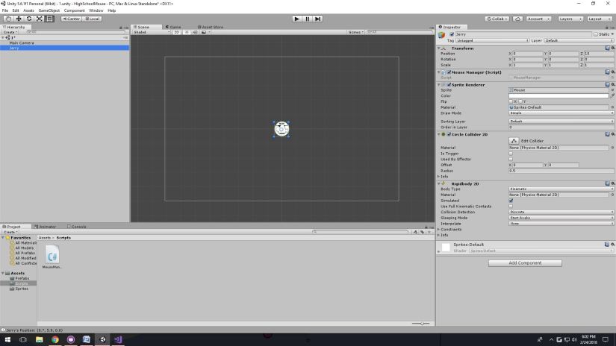
Task: Select the Move tool
Action: coord(19,19)
